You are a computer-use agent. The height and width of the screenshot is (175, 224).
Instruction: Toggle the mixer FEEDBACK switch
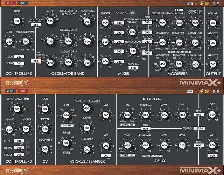coord(133,68)
